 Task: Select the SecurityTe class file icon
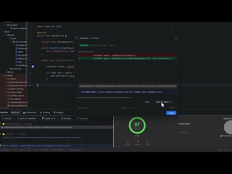pyautogui.click(x=16, y=55)
